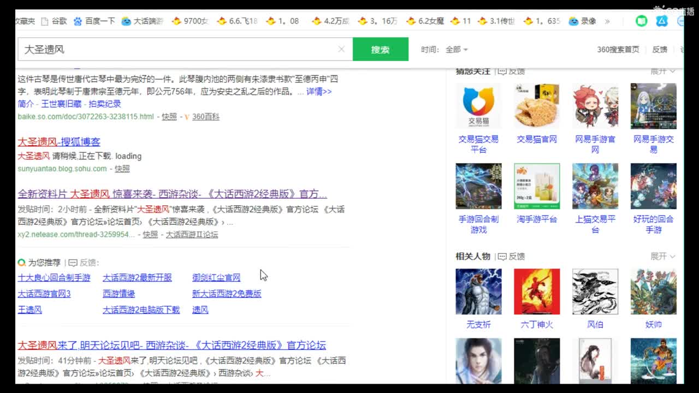Screen dimensions: 699x393
Task: Open the 6.2女魔 bookmark
Action: (425, 21)
